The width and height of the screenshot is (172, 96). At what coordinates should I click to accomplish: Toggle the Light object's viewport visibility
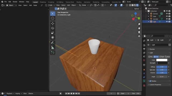[x=167, y=22]
